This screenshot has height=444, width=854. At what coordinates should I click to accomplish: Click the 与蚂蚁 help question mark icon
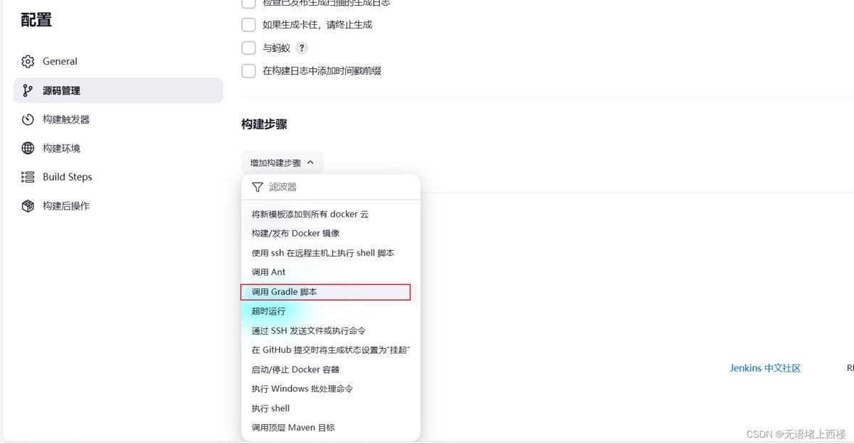(x=302, y=48)
